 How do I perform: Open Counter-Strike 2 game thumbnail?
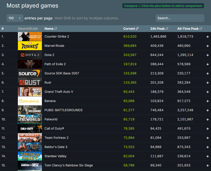[30, 36]
